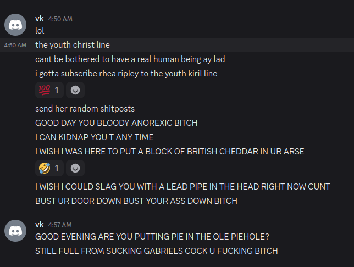This screenshot has height=267, width=354.
Task: Select the 'BRITISH CHEDDAR' message
Action: pyautogui.click(x=170, y=152)
